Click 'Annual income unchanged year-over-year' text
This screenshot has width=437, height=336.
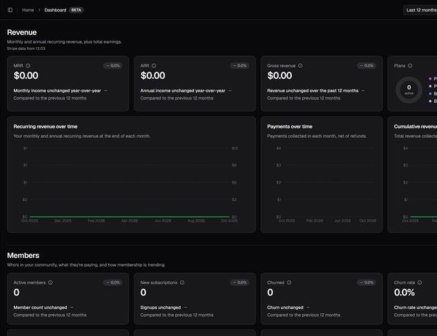coord(183,91)
